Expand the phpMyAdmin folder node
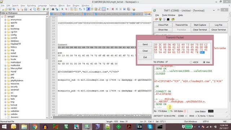This screenshot has width=231, height=130. (x=5, y=81)
